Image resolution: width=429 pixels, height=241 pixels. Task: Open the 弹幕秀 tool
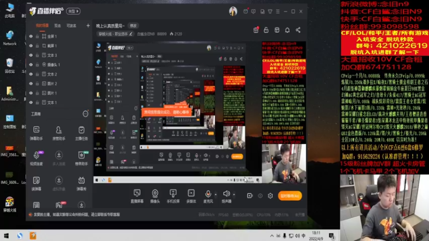82,183
